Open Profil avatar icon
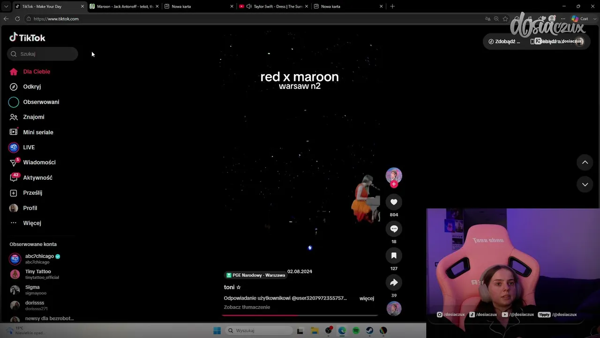The height and width of the screenshot is (338, 600). tap(14, 208)
